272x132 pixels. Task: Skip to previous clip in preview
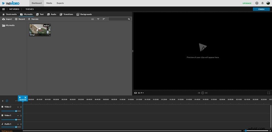click(x=199, y=93)
